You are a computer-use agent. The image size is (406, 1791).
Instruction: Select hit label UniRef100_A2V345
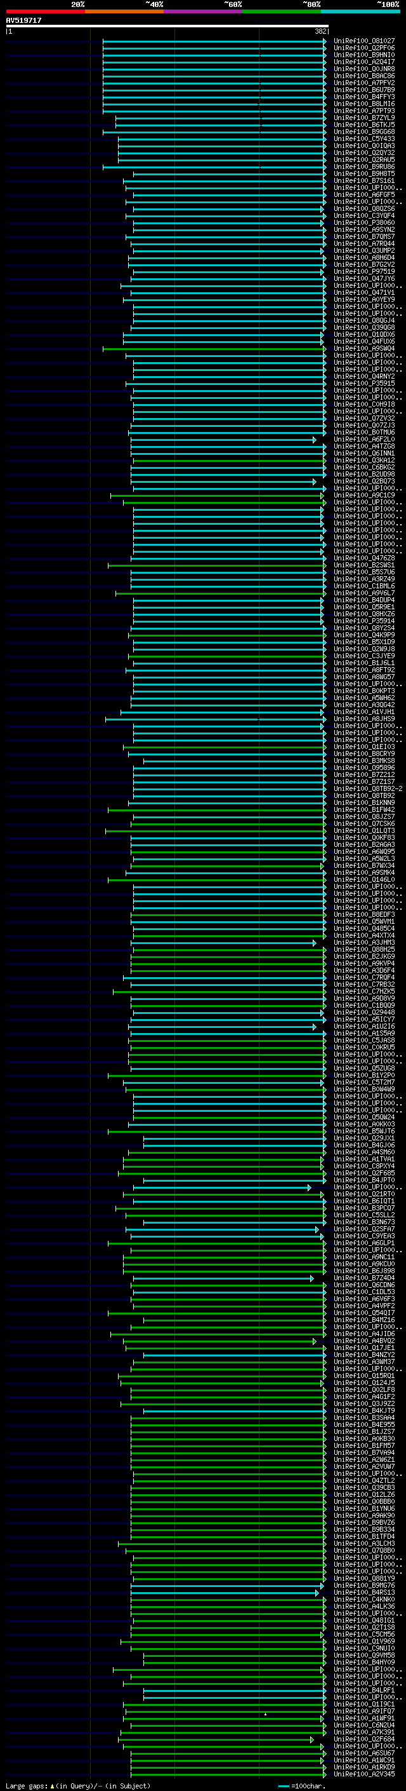pyautogui.click(x=364, y=1774)
